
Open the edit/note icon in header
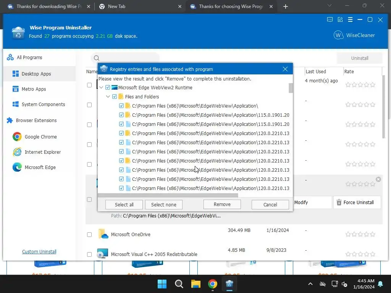(340, 20)
